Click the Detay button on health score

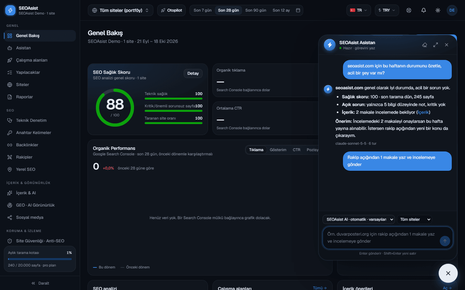[x=193, y=73]
